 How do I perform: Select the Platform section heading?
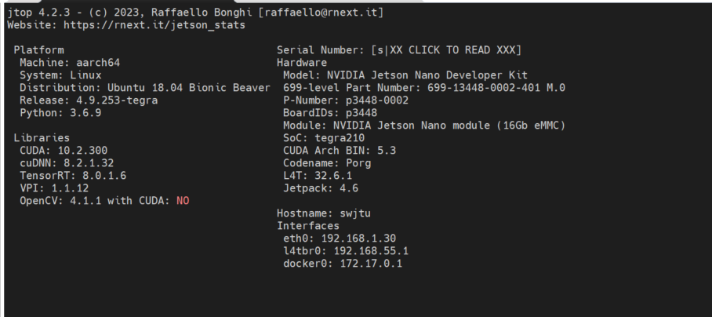tap(39, 50)
